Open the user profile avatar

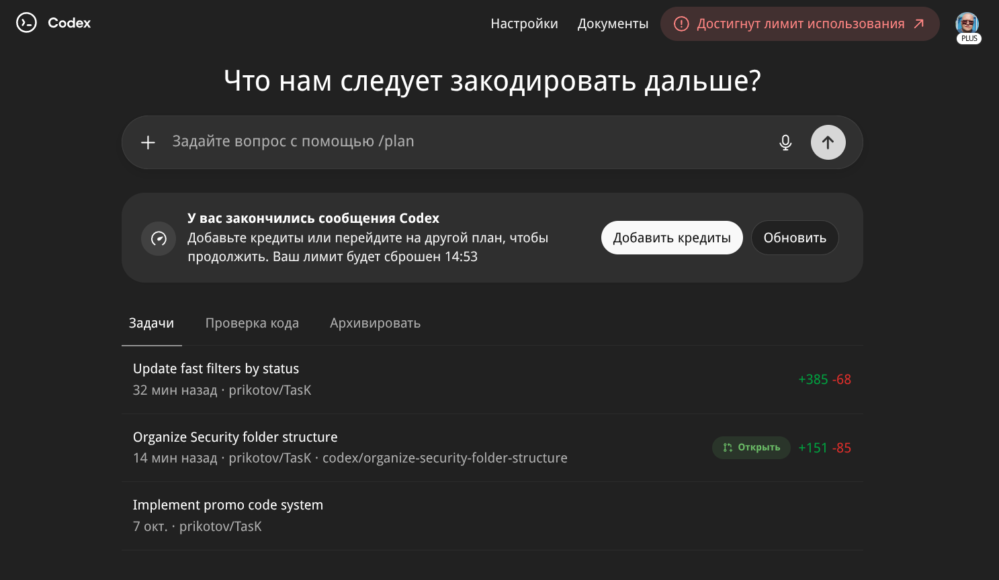click(x=967, y=22)
